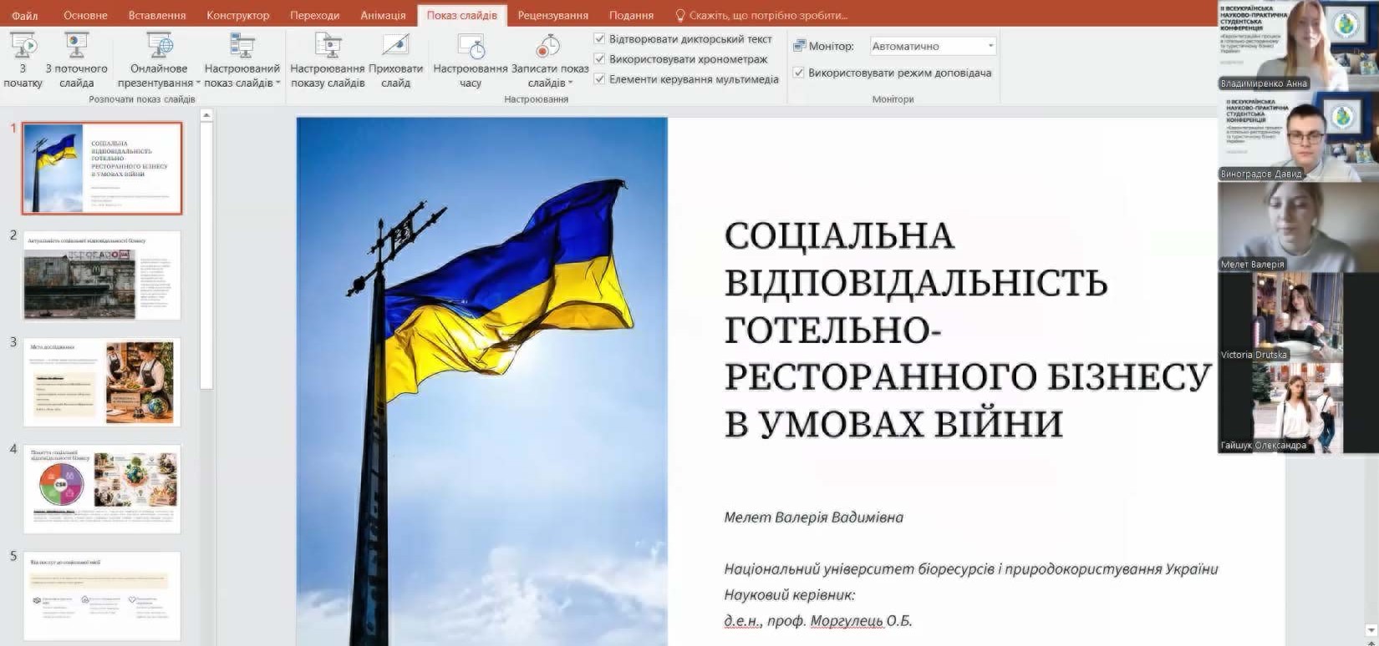Image resolution: width=1379 pixels, height=646 pixels.
Task: Click the Rehearse timings icon
Action: 471,46
